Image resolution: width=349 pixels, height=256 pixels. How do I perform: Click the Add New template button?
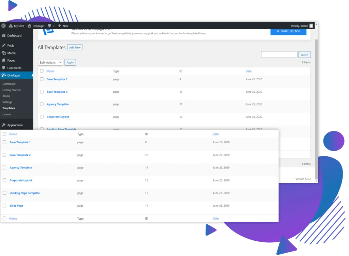coord(75,47)
